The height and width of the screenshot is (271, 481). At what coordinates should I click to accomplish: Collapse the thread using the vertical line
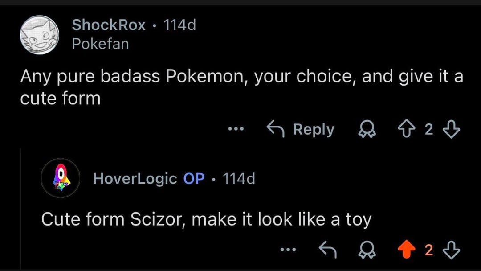20,209
